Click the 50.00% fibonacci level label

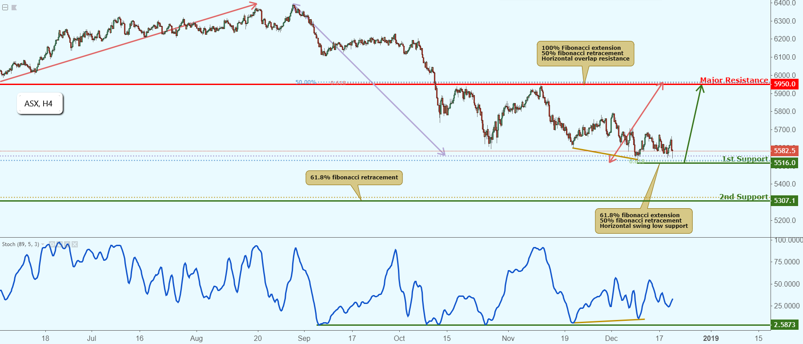point(306,82)
